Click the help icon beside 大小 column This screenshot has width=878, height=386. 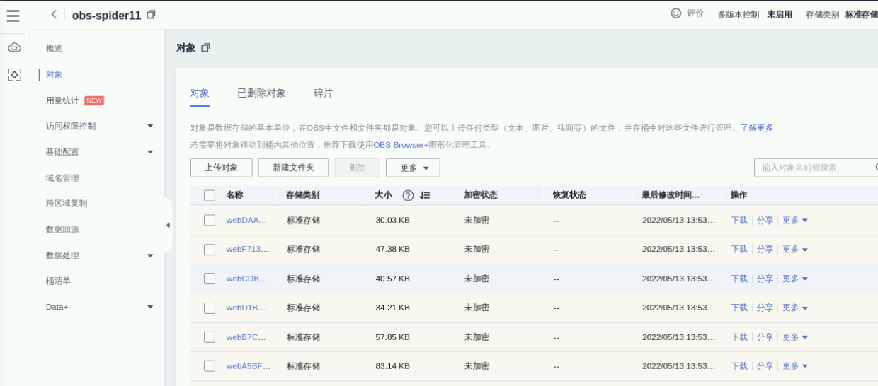[x=408, y=196]
